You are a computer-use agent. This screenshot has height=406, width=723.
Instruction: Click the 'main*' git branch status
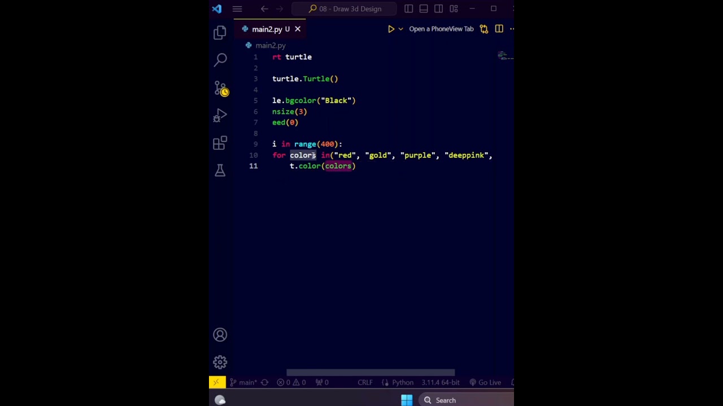point(245,382)
